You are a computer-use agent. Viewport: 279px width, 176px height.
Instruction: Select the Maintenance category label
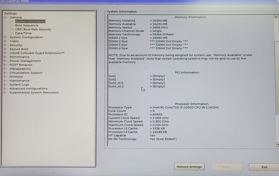pyautogui.click(x=19, y=80)
